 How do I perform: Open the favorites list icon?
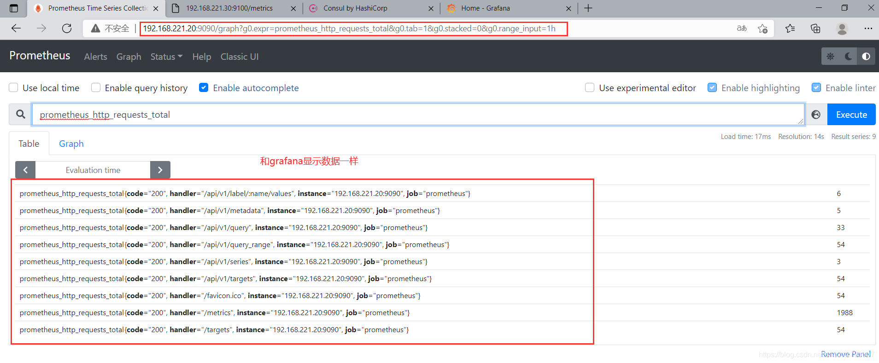[790, 29]
